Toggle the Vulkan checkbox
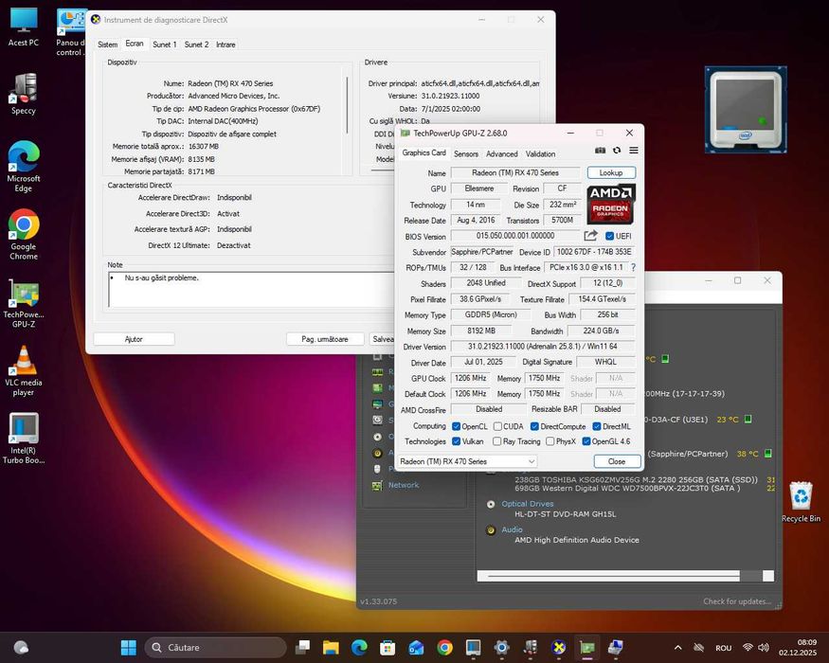 pyautogui.click(x=456, y=441)
